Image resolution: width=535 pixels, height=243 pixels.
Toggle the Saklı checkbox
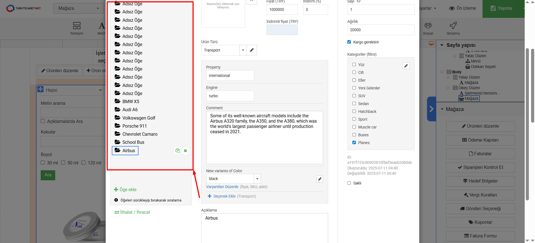pos(349,183)
